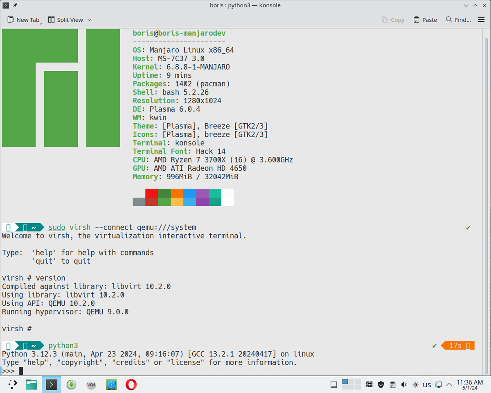This screenshot has height=393, width=491.
Task: Click 'Running hypervisor: QEMU 9.0.0' text
Action: coord(65,312)
